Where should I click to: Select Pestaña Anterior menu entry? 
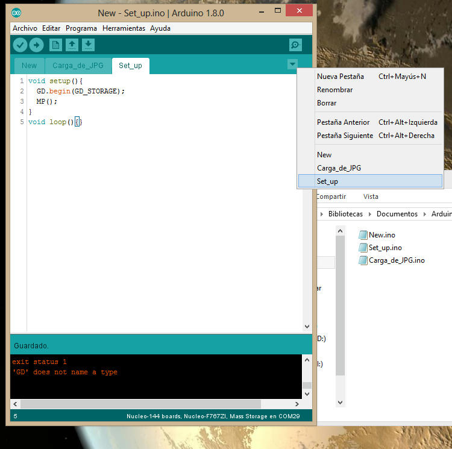click(371, 122)
